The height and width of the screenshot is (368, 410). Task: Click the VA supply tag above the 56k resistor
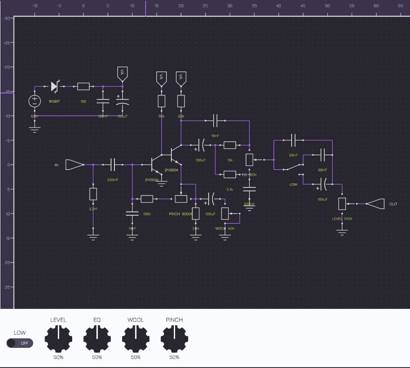tap(161, 78)
